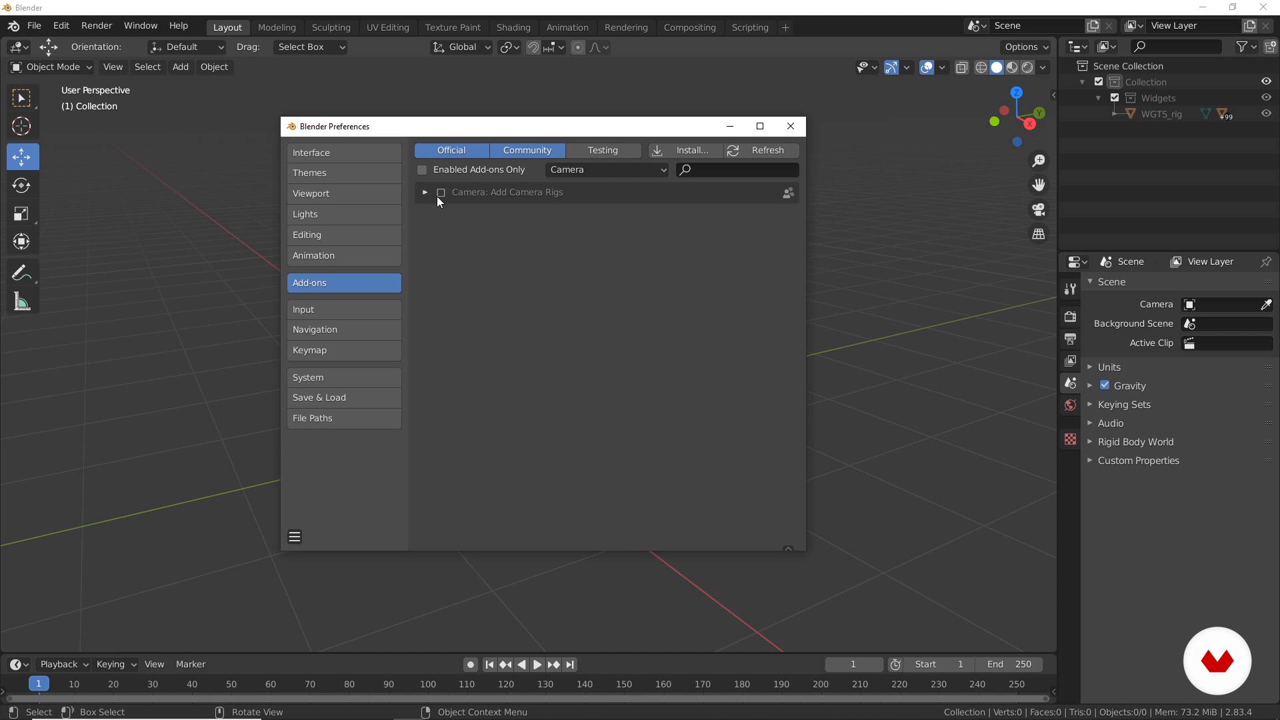This screenshot has width=1280, height=720.
Task: Switch to UV Editing workspace tab
Action: point(387,27)
